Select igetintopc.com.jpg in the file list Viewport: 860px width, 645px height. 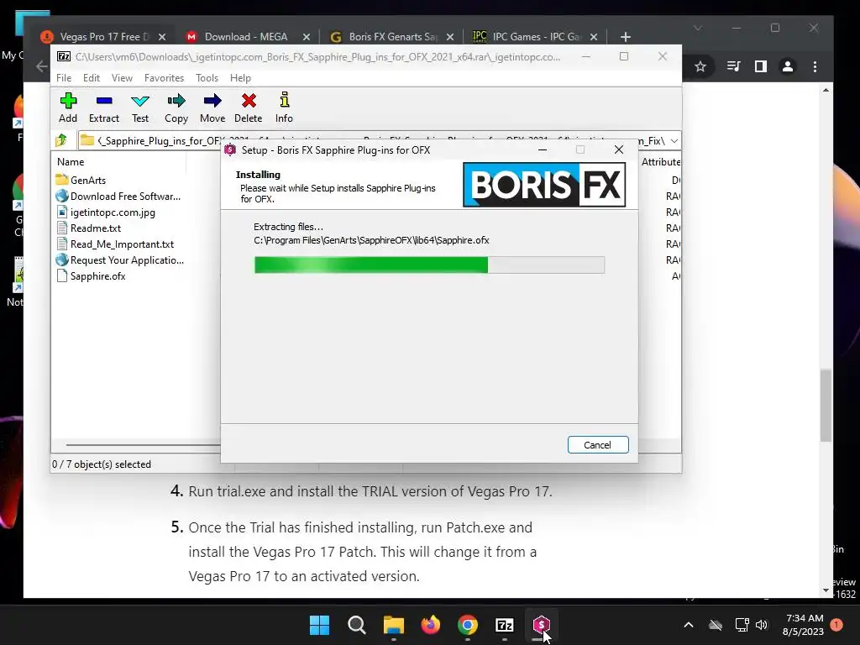106,212
